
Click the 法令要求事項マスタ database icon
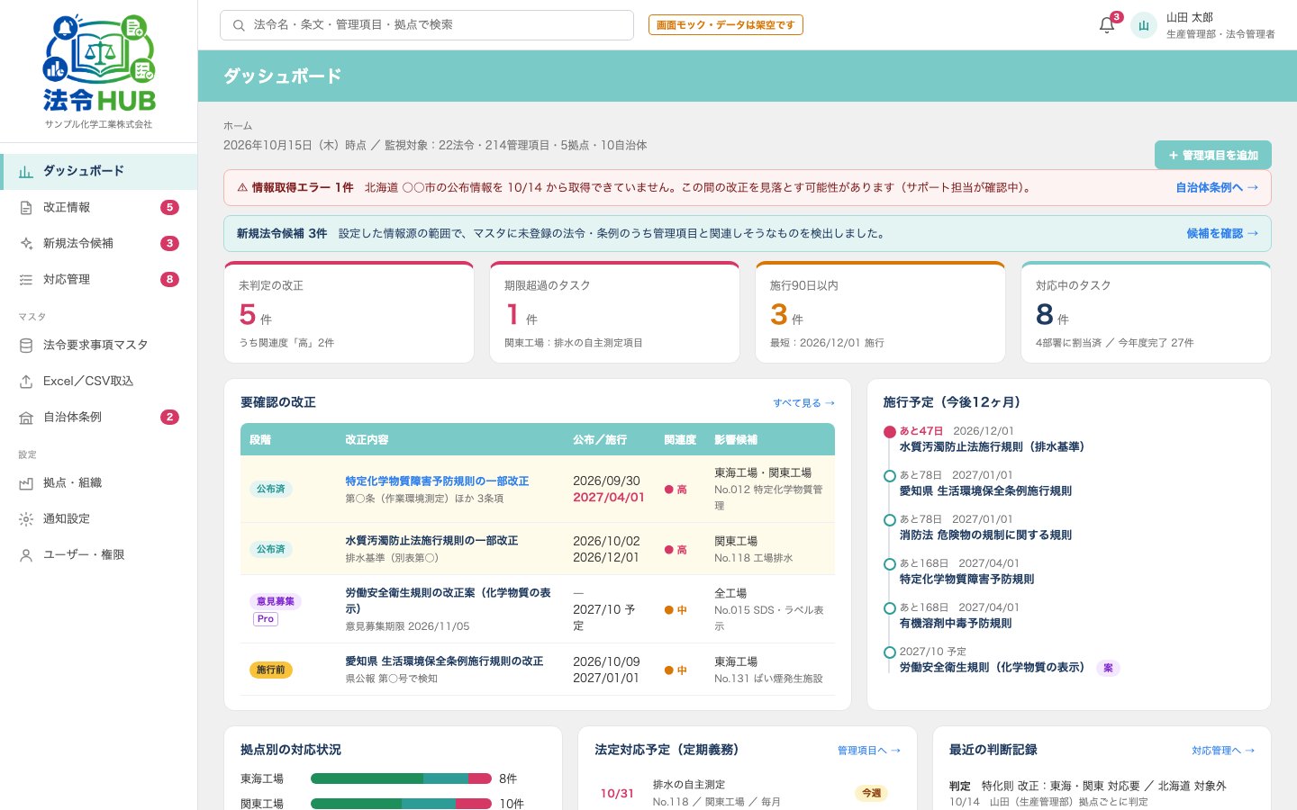click(x=26, y=346)
